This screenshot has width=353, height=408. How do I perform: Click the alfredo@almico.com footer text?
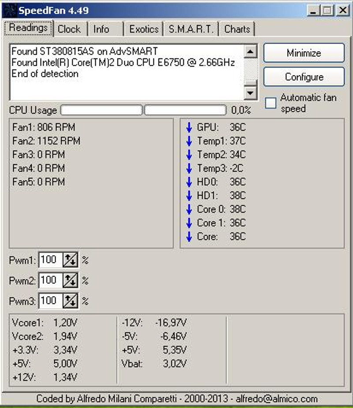tap(277, 399)
